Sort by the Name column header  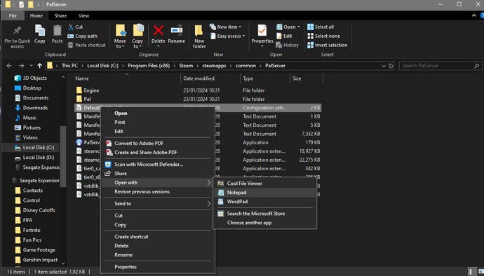[82, 78]
